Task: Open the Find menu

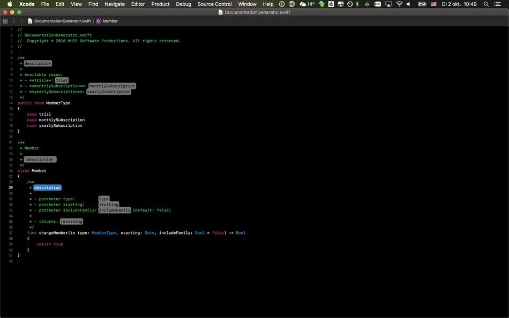Action: point(93,4)
